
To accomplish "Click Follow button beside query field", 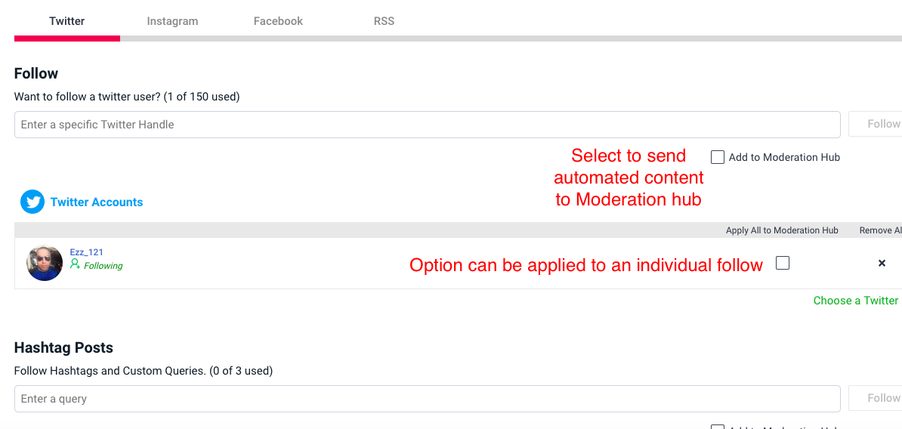I will coord(876,398).
